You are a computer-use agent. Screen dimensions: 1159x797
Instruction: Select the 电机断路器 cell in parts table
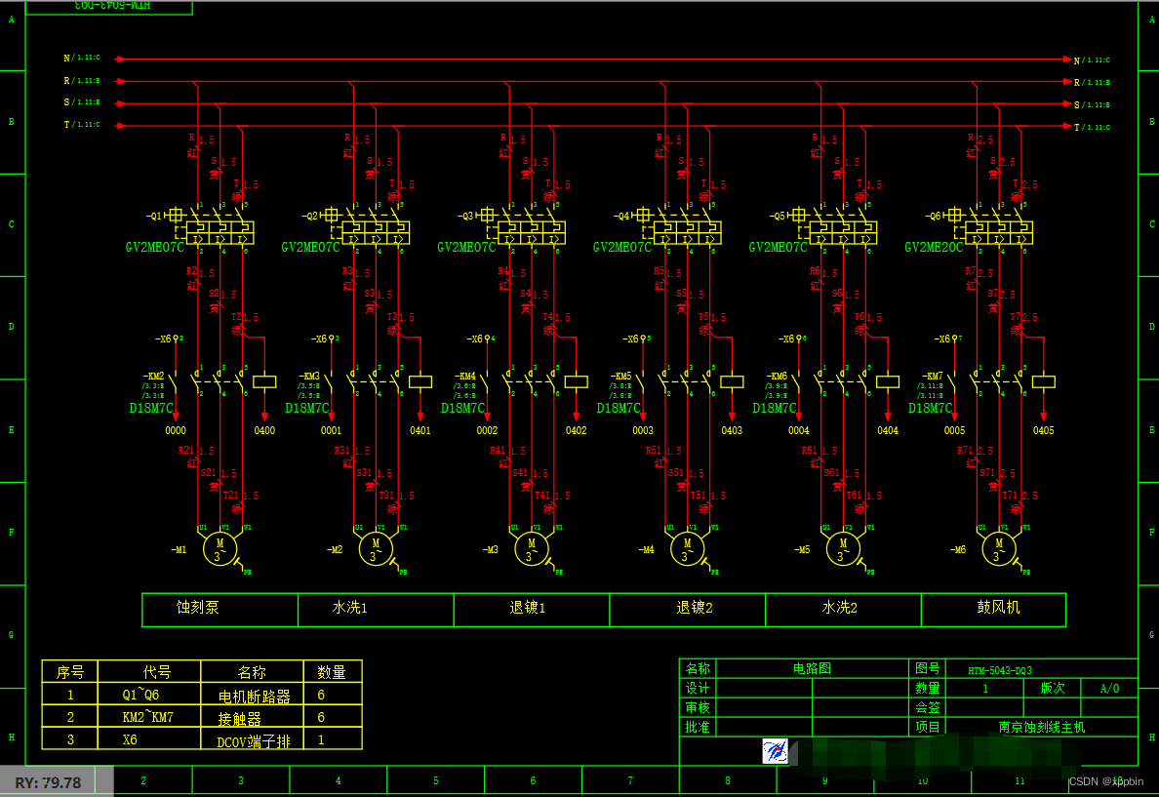click(x=253, y=697)
